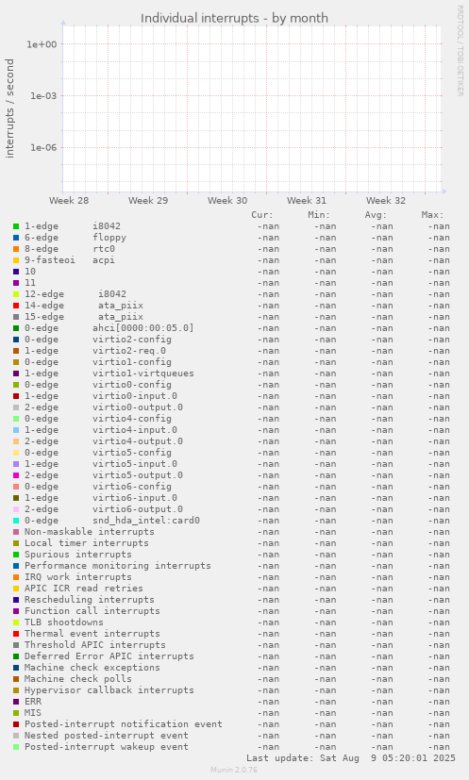
Task: Click the Last update timestamp text
Action: tap(350, 758)
